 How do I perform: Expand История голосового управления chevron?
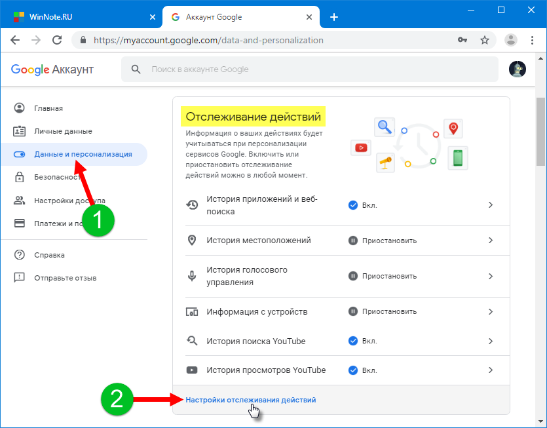pyautogui.click(x=491, y=276)
